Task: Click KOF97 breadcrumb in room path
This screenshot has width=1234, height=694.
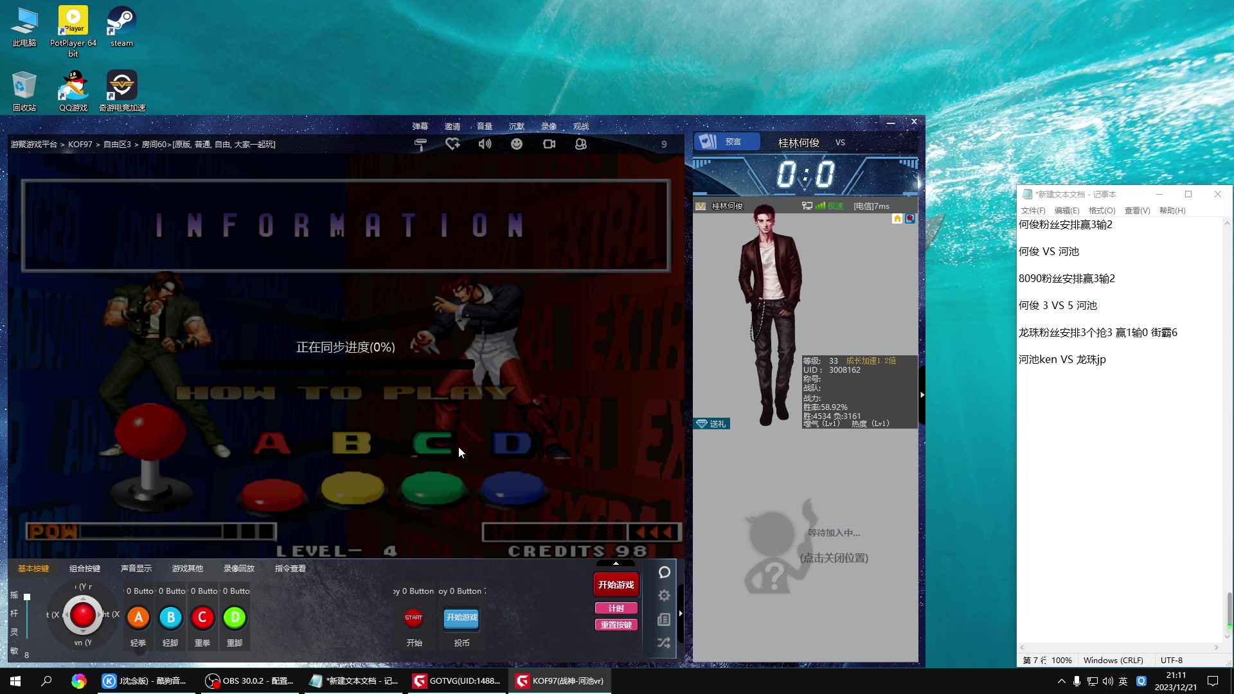Action: pyautogui.click(x=80, y=144)
